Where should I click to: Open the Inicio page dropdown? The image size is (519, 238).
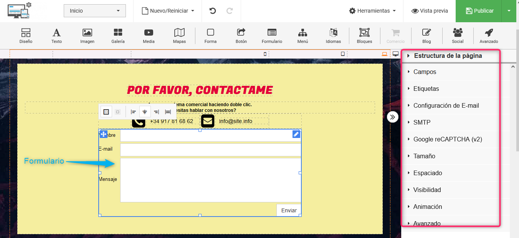click(x=94, y=11)
